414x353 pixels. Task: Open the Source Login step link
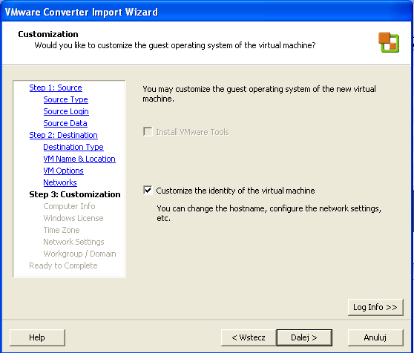click(x=66, y=111)
